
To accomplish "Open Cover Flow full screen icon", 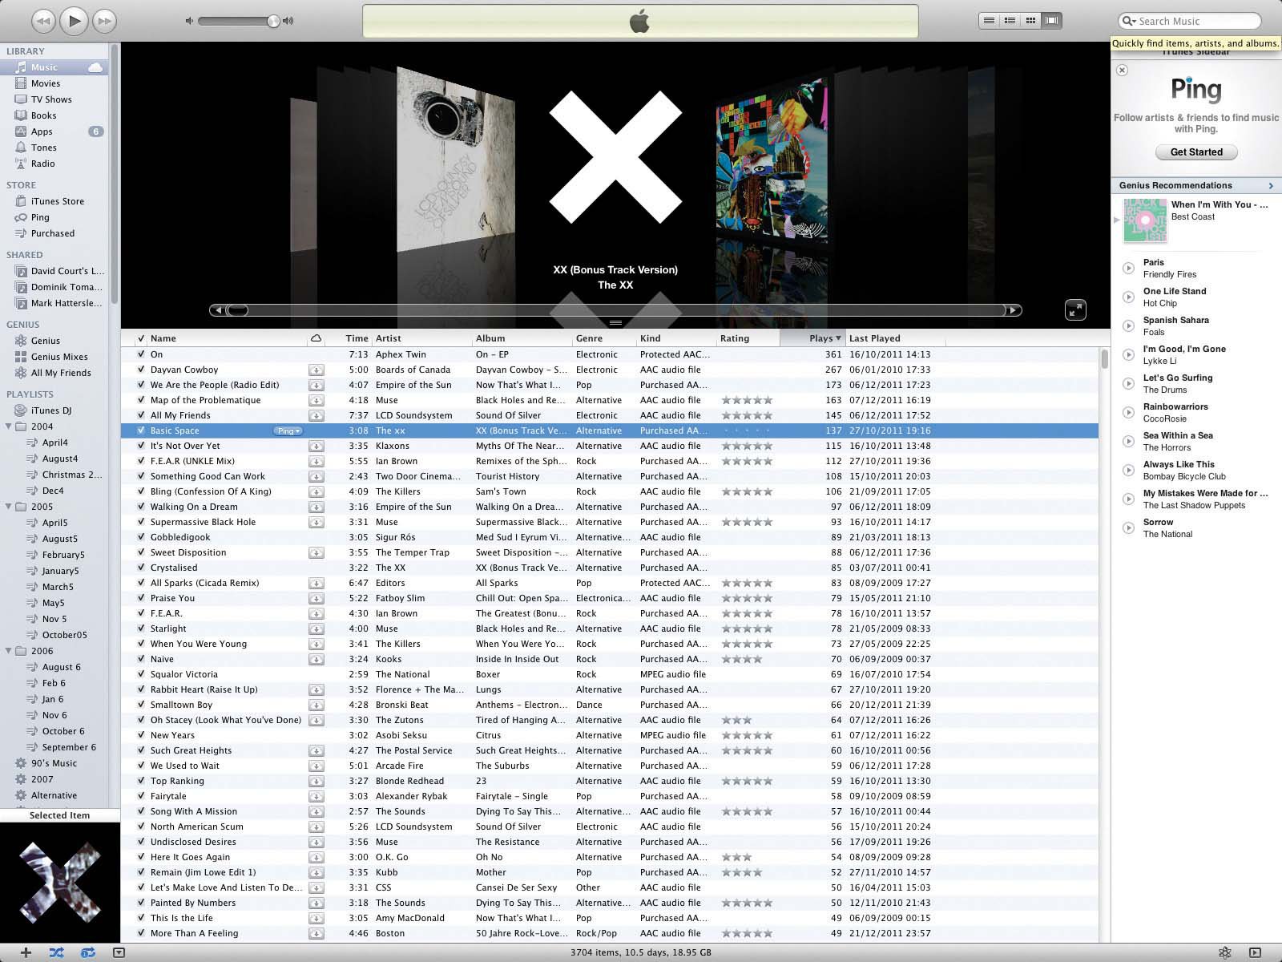I will (1075, 309).
